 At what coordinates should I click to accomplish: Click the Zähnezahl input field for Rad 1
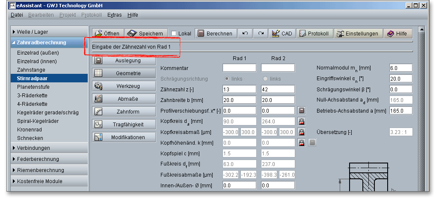(239, 89)
